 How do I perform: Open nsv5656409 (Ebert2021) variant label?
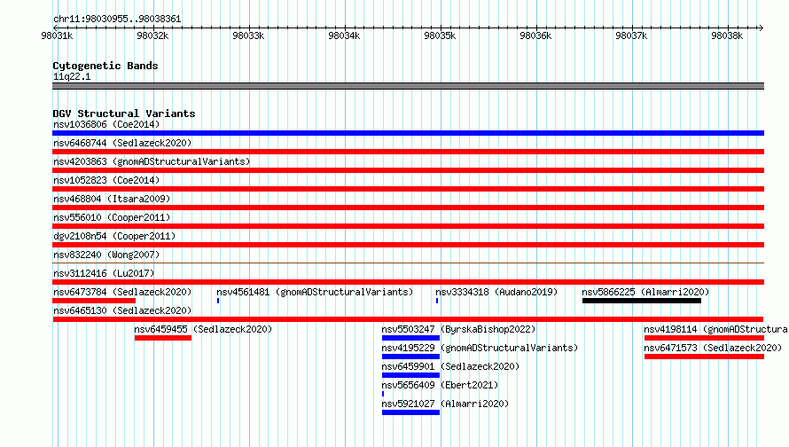(440, 385)
